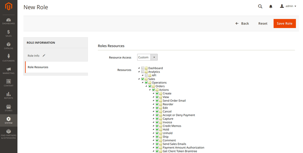The width and height of the screenshot is (303, 153).
Task: Open the Stores sidebar menu
Action: [x=9, y=108]
